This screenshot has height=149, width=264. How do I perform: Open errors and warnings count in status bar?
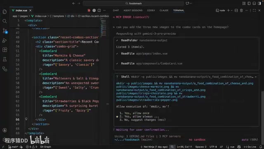31,147
